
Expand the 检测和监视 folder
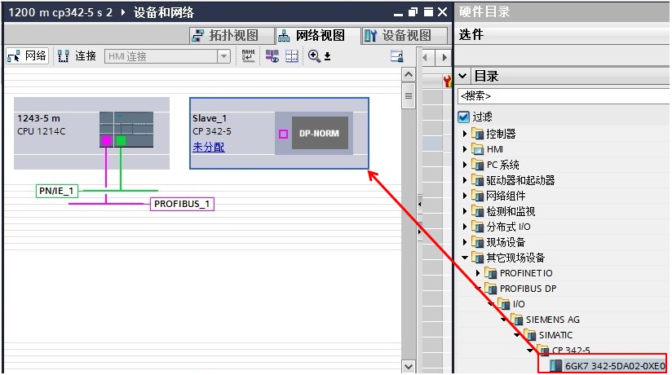(x=465, y=211)
